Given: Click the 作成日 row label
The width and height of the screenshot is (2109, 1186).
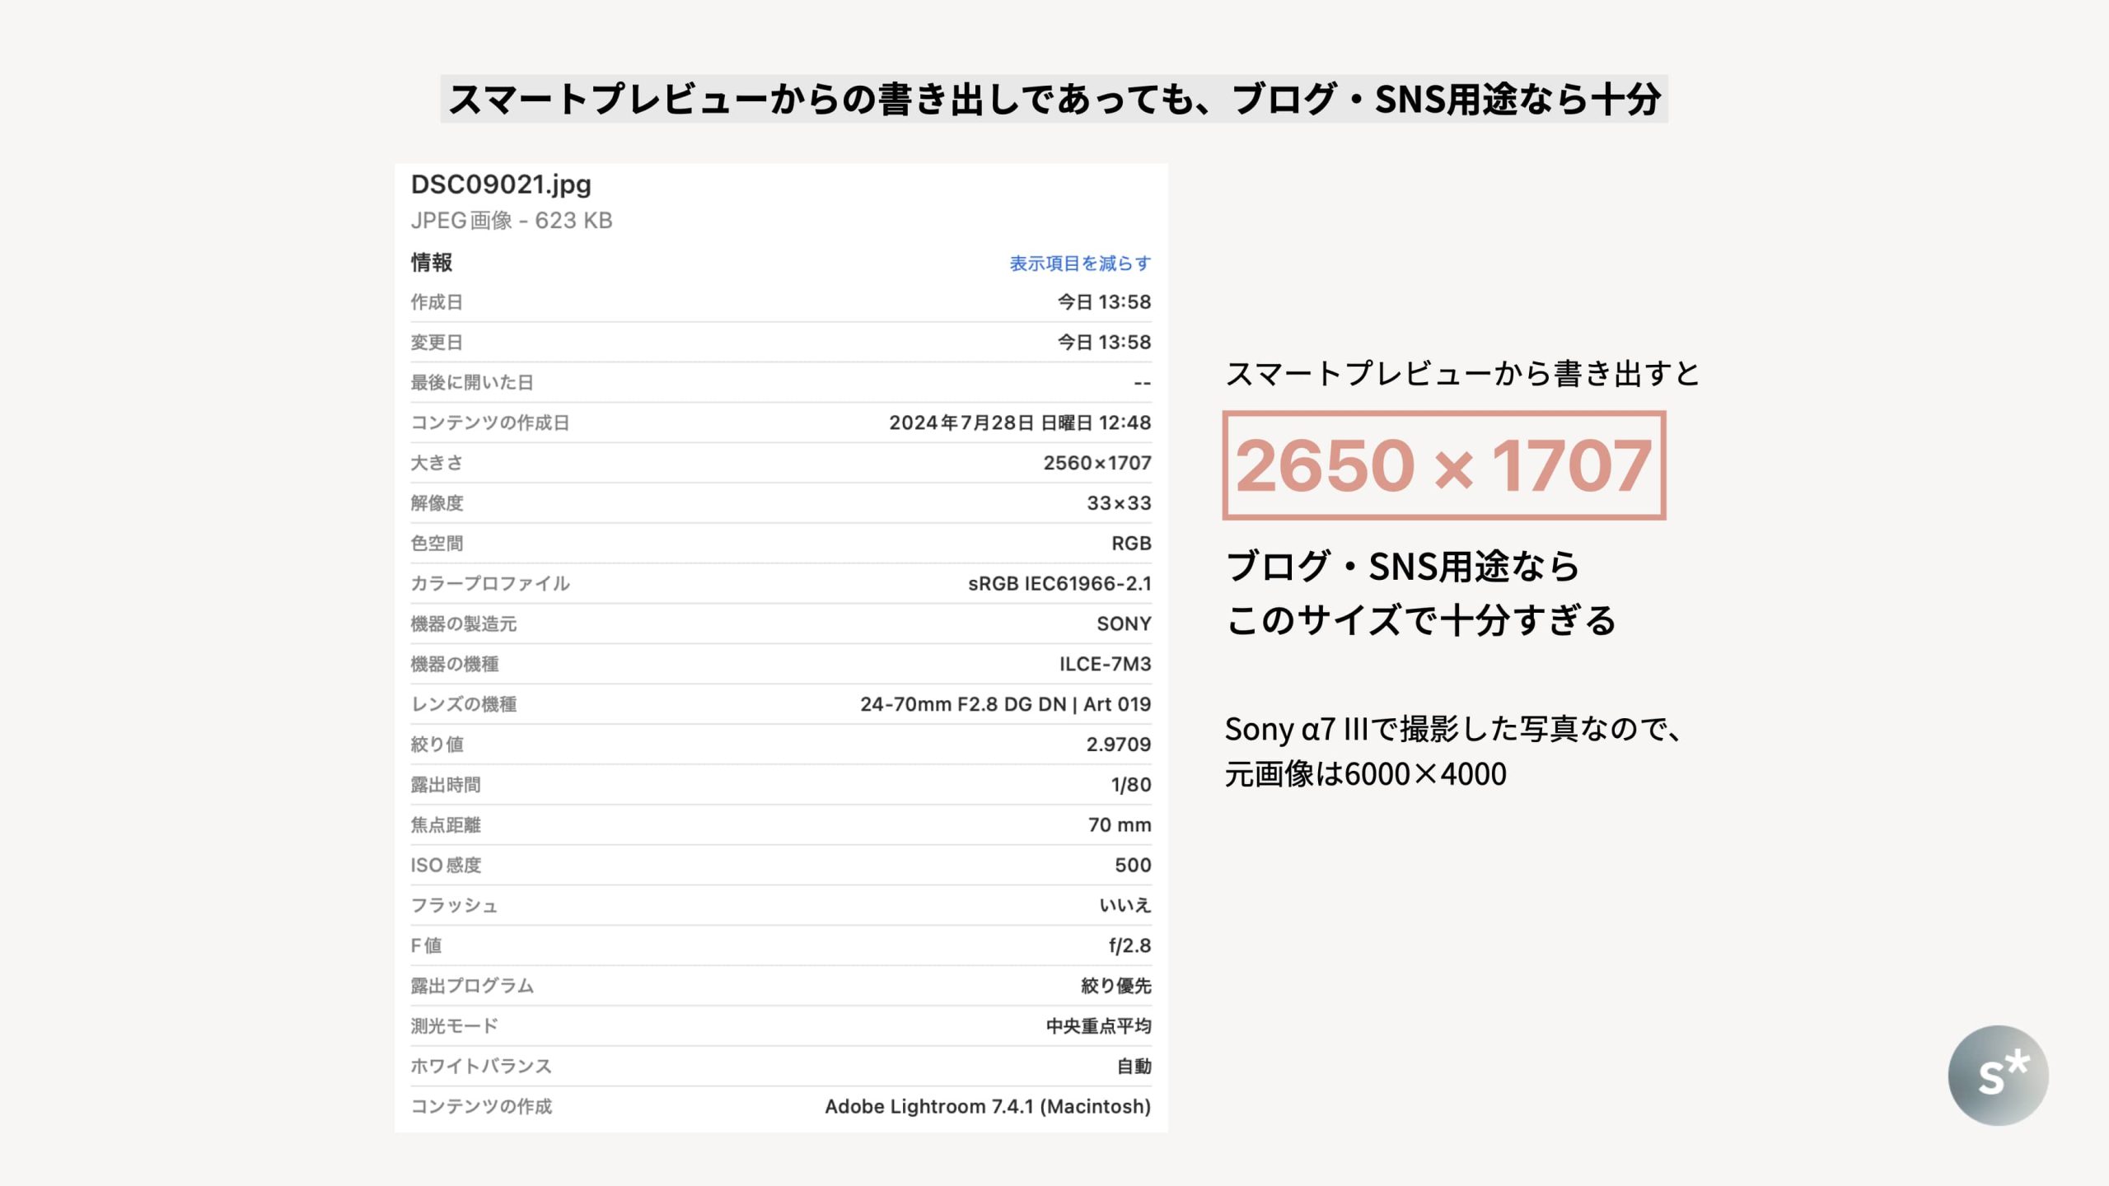Looking at the screenshot, I should point(437,302).
